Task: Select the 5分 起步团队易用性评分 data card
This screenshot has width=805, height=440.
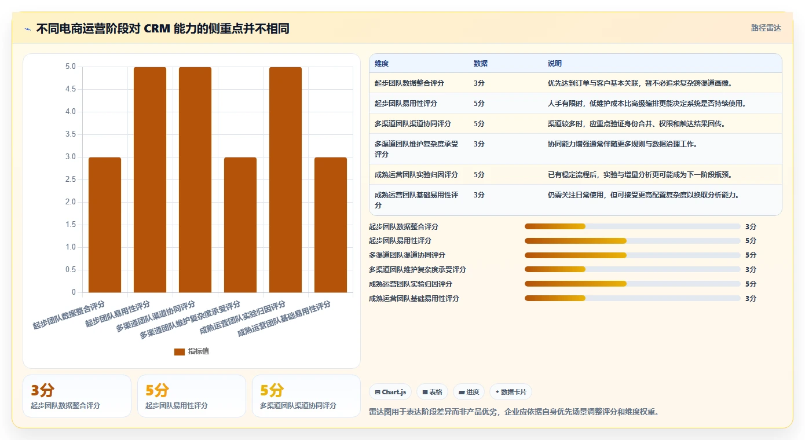Action: [192, 396]
